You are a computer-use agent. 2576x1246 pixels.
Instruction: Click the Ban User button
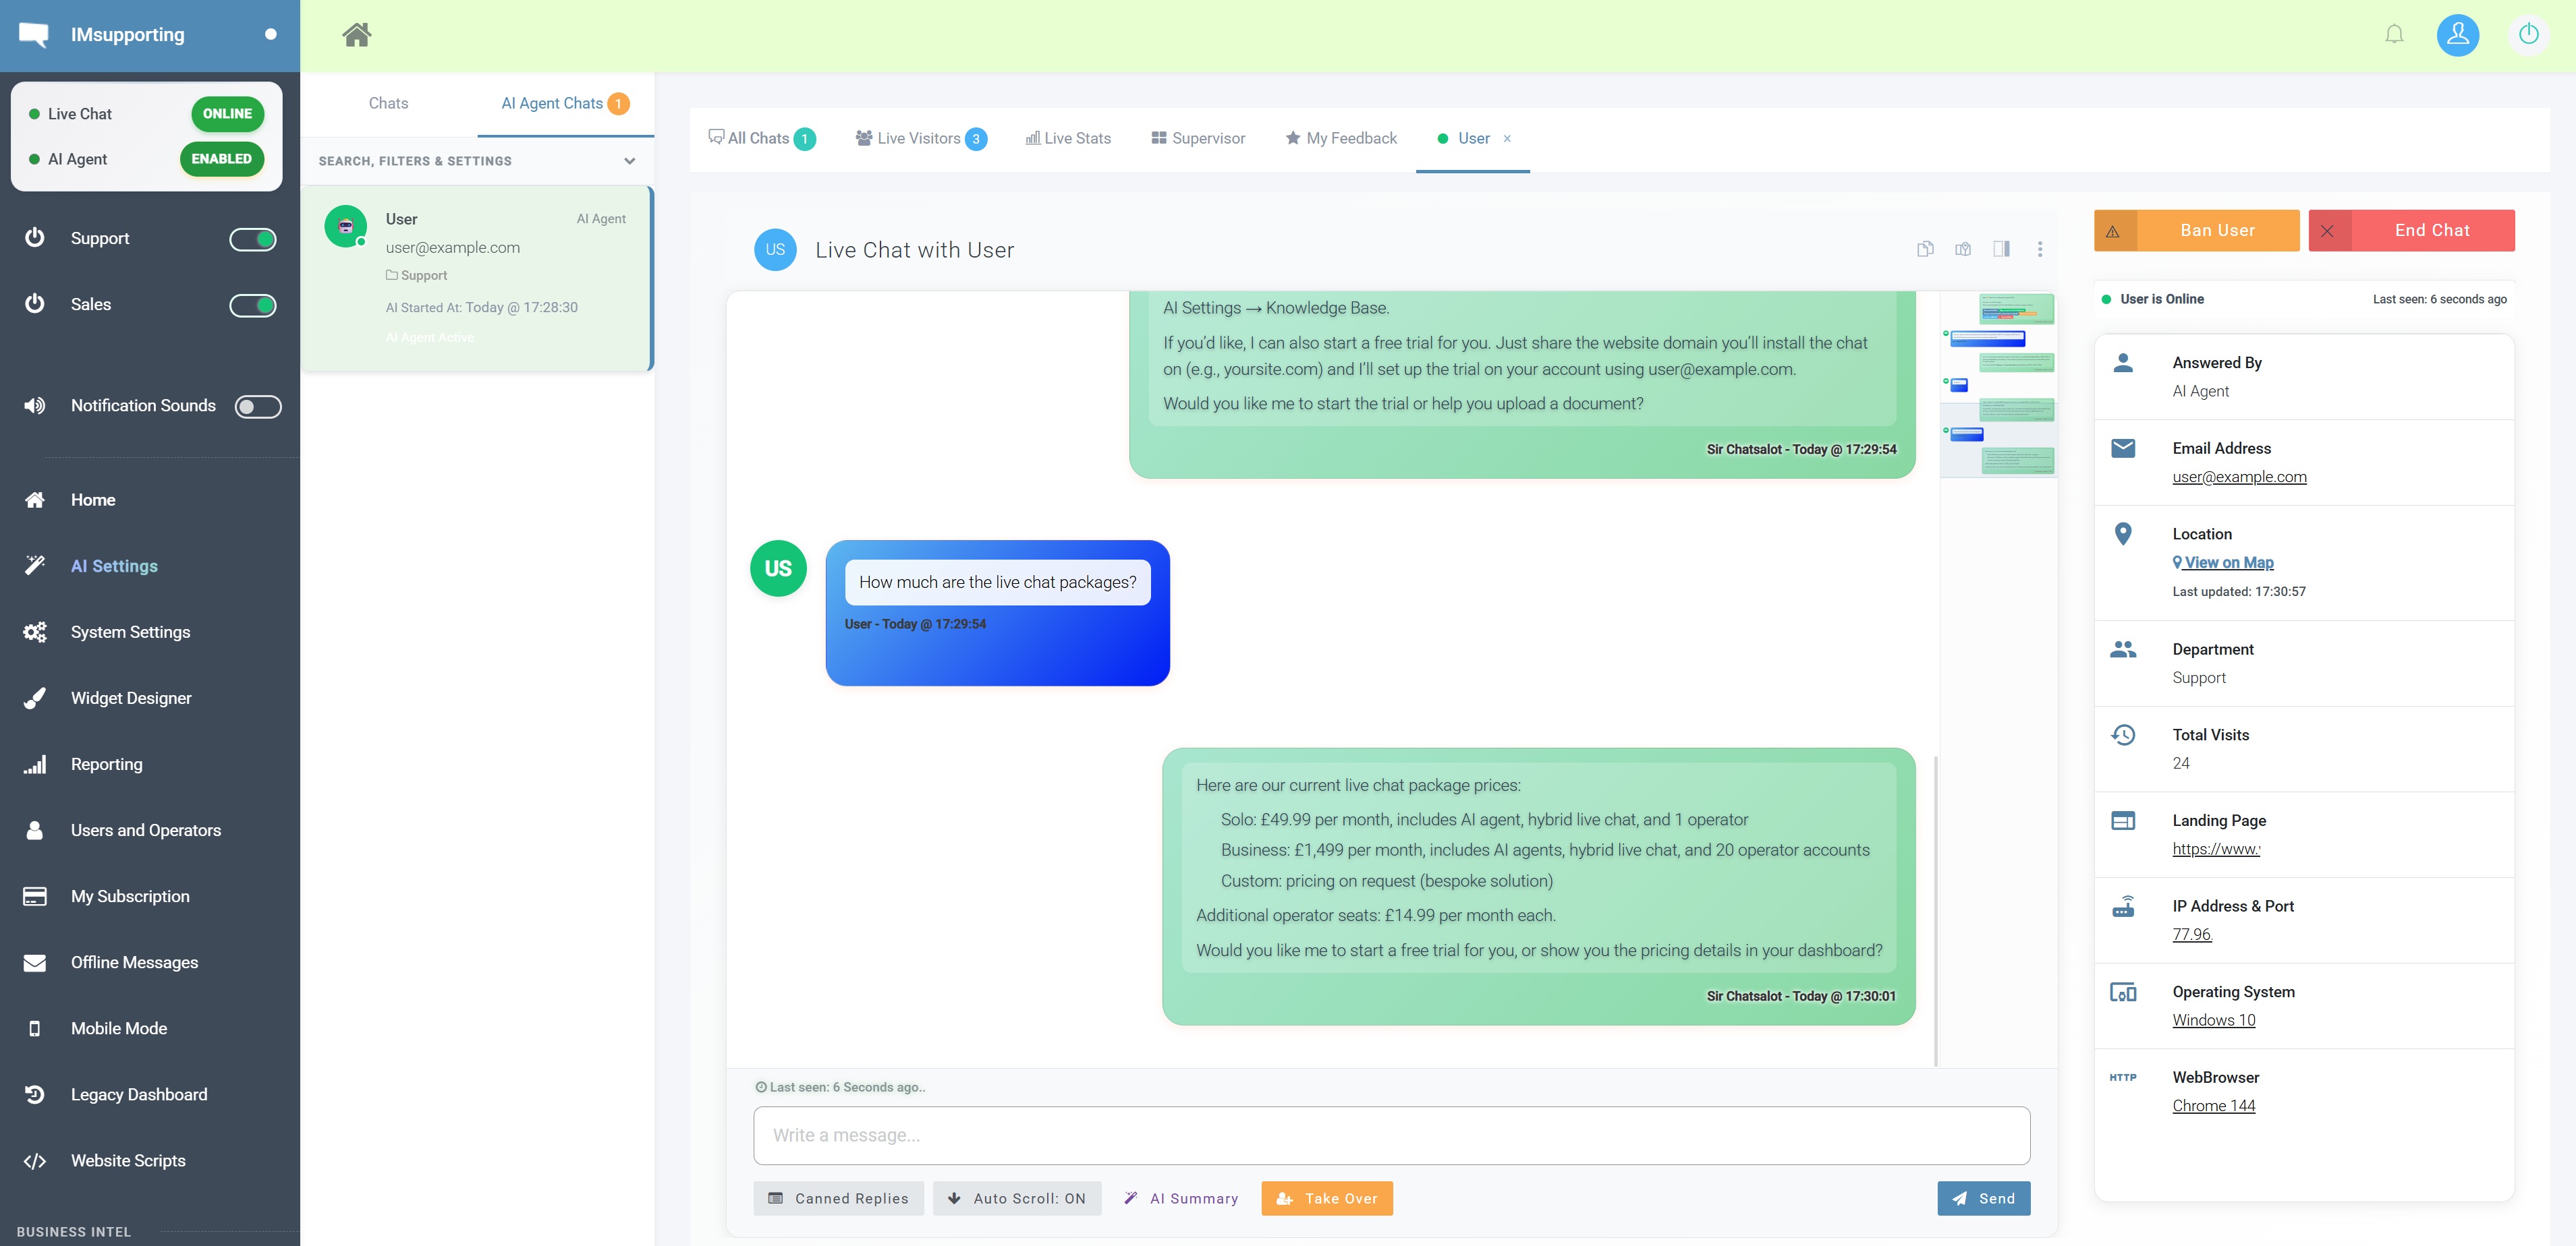tap(2197, 230)
